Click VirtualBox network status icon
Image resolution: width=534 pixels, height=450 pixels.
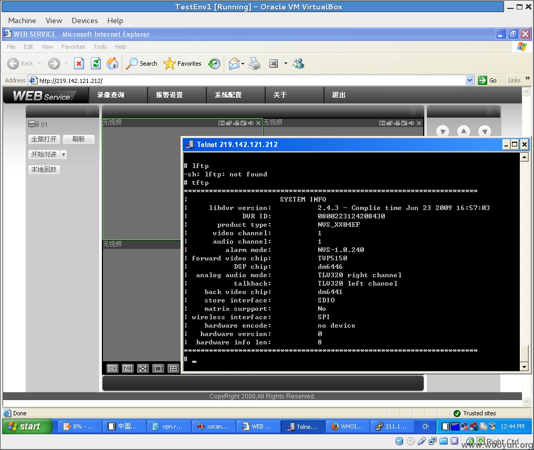click(433, 441)
